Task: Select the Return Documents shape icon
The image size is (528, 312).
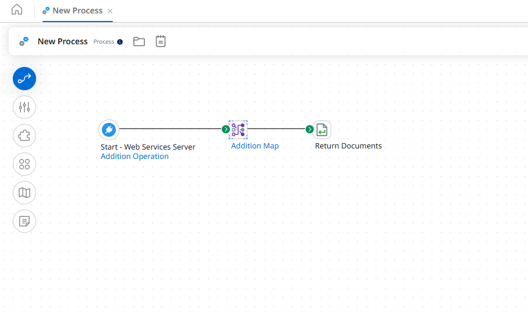Action: click(x=323, y=130)
